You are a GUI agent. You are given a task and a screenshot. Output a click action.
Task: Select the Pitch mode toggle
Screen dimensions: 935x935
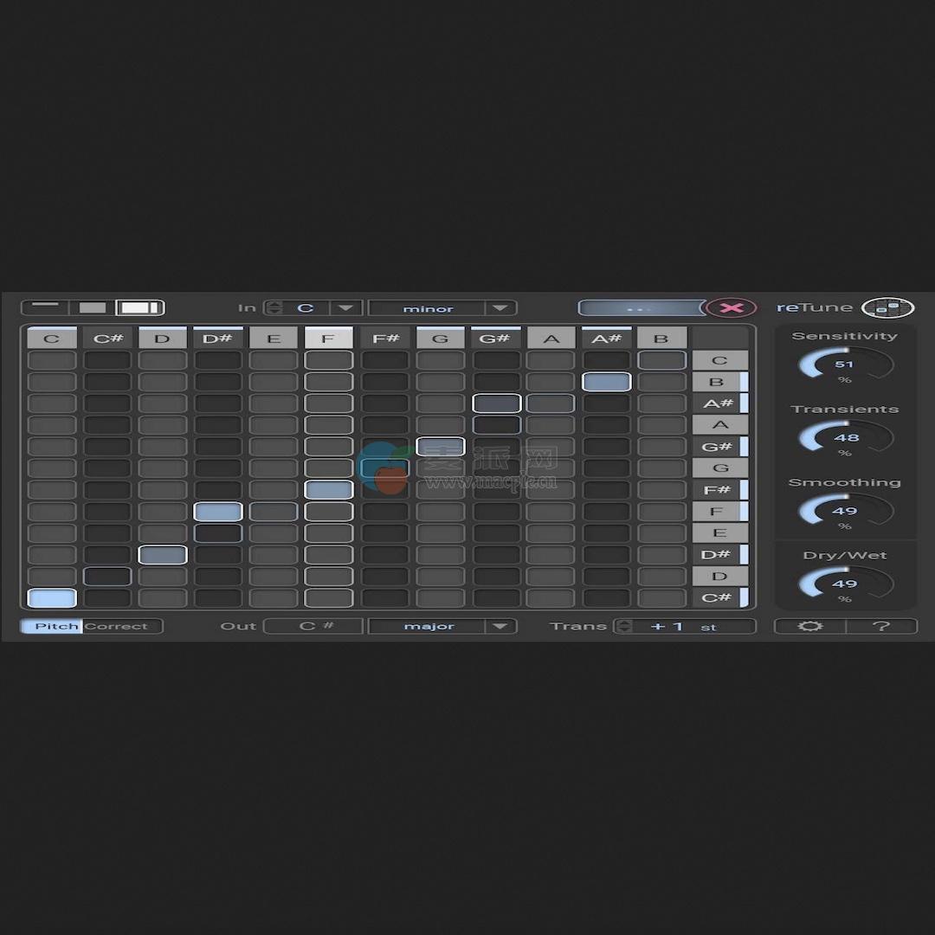(x=56, y=626)
